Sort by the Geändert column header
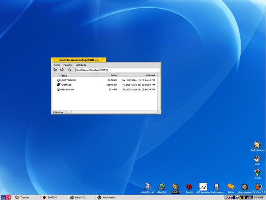 click(x=137, y=75)
